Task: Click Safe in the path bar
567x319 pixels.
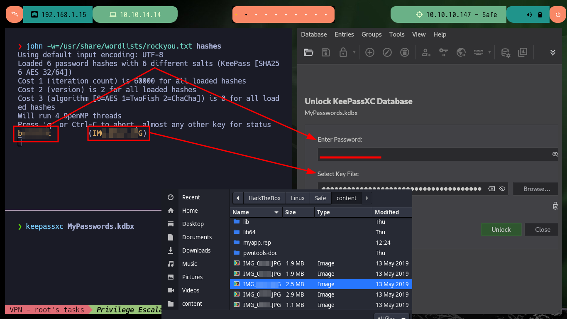Action: 320,198
